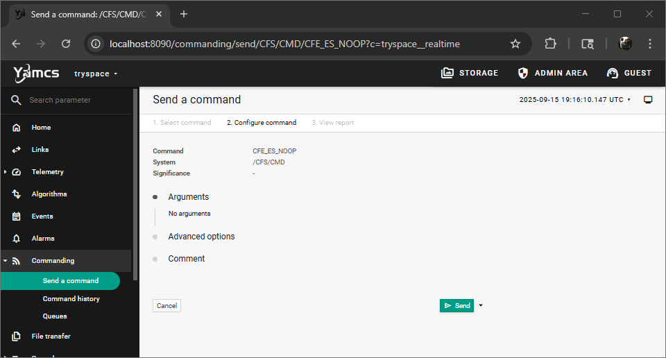Open Admin Area shield icon
This screenshot has height=358, width=666.
coord(523,73)
